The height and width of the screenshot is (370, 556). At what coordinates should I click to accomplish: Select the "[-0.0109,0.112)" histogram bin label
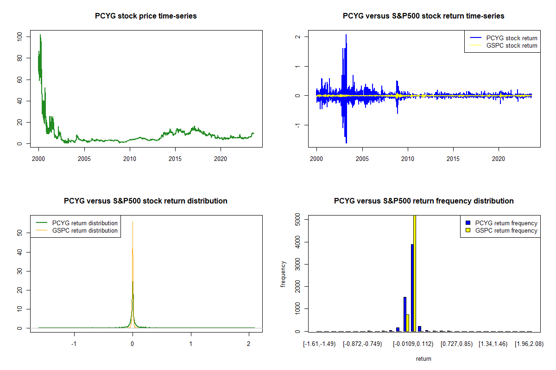(414, 344)
